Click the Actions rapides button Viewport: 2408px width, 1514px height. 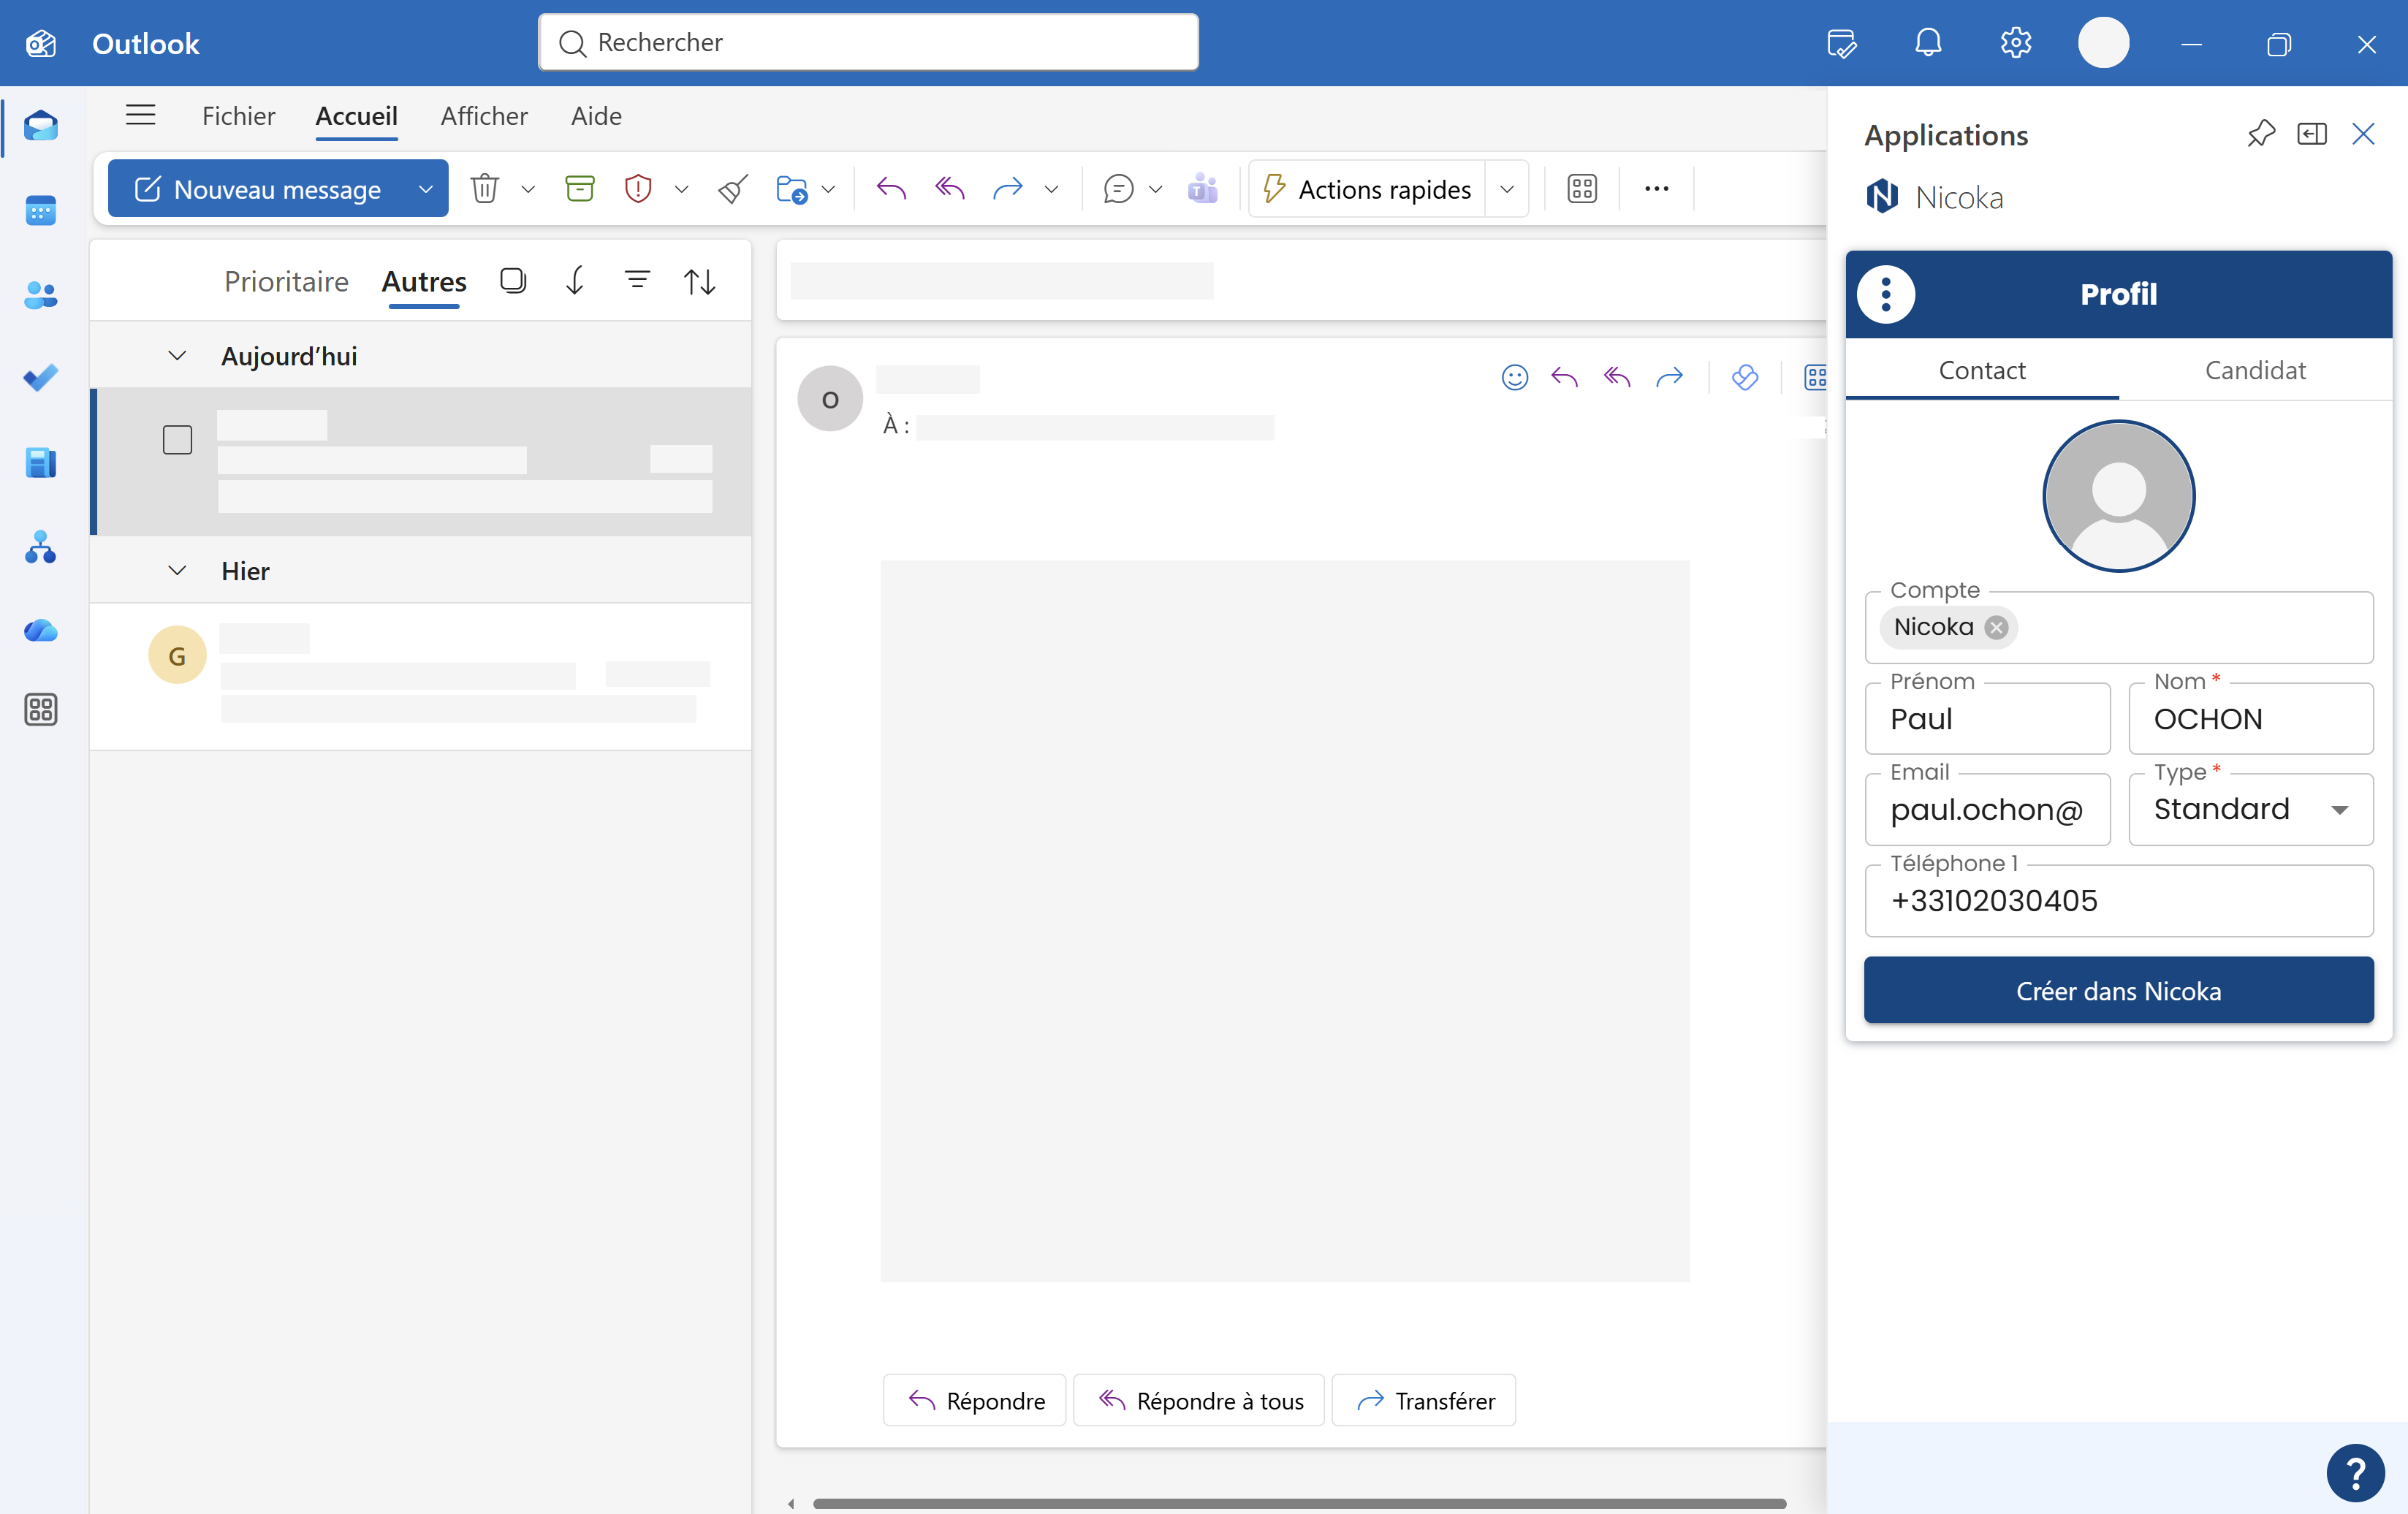click(1367, 189)
